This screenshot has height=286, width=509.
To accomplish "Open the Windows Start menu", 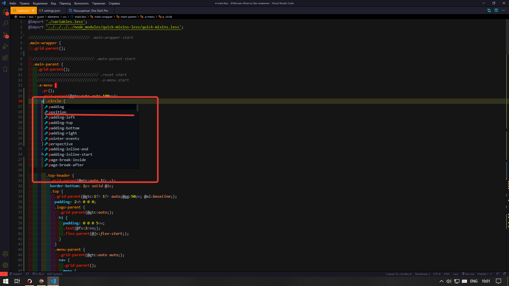I will click(x=5, y=281).
